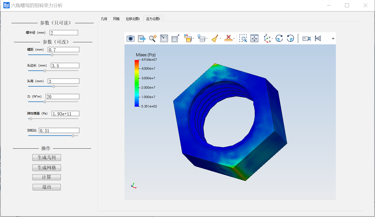
Task: Click the 弹性模量 slider handle
Action: 31,119
